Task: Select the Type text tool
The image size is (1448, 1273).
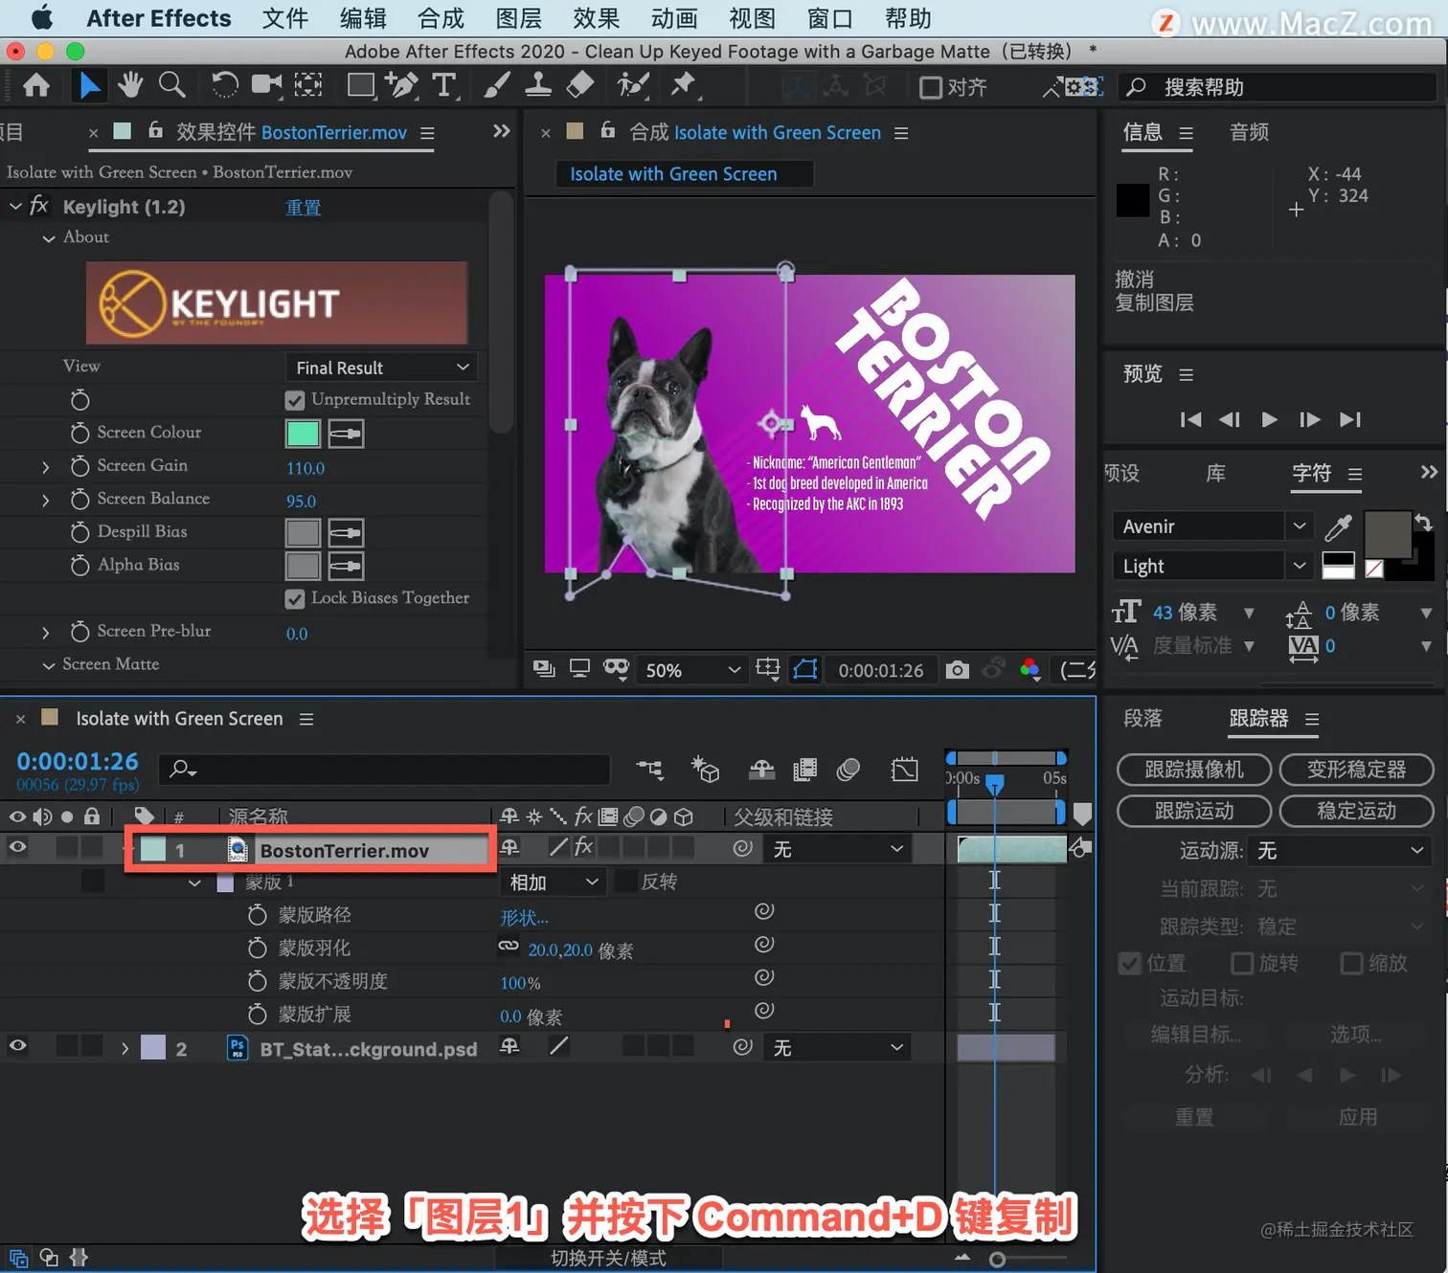Action: coord(444,86)
